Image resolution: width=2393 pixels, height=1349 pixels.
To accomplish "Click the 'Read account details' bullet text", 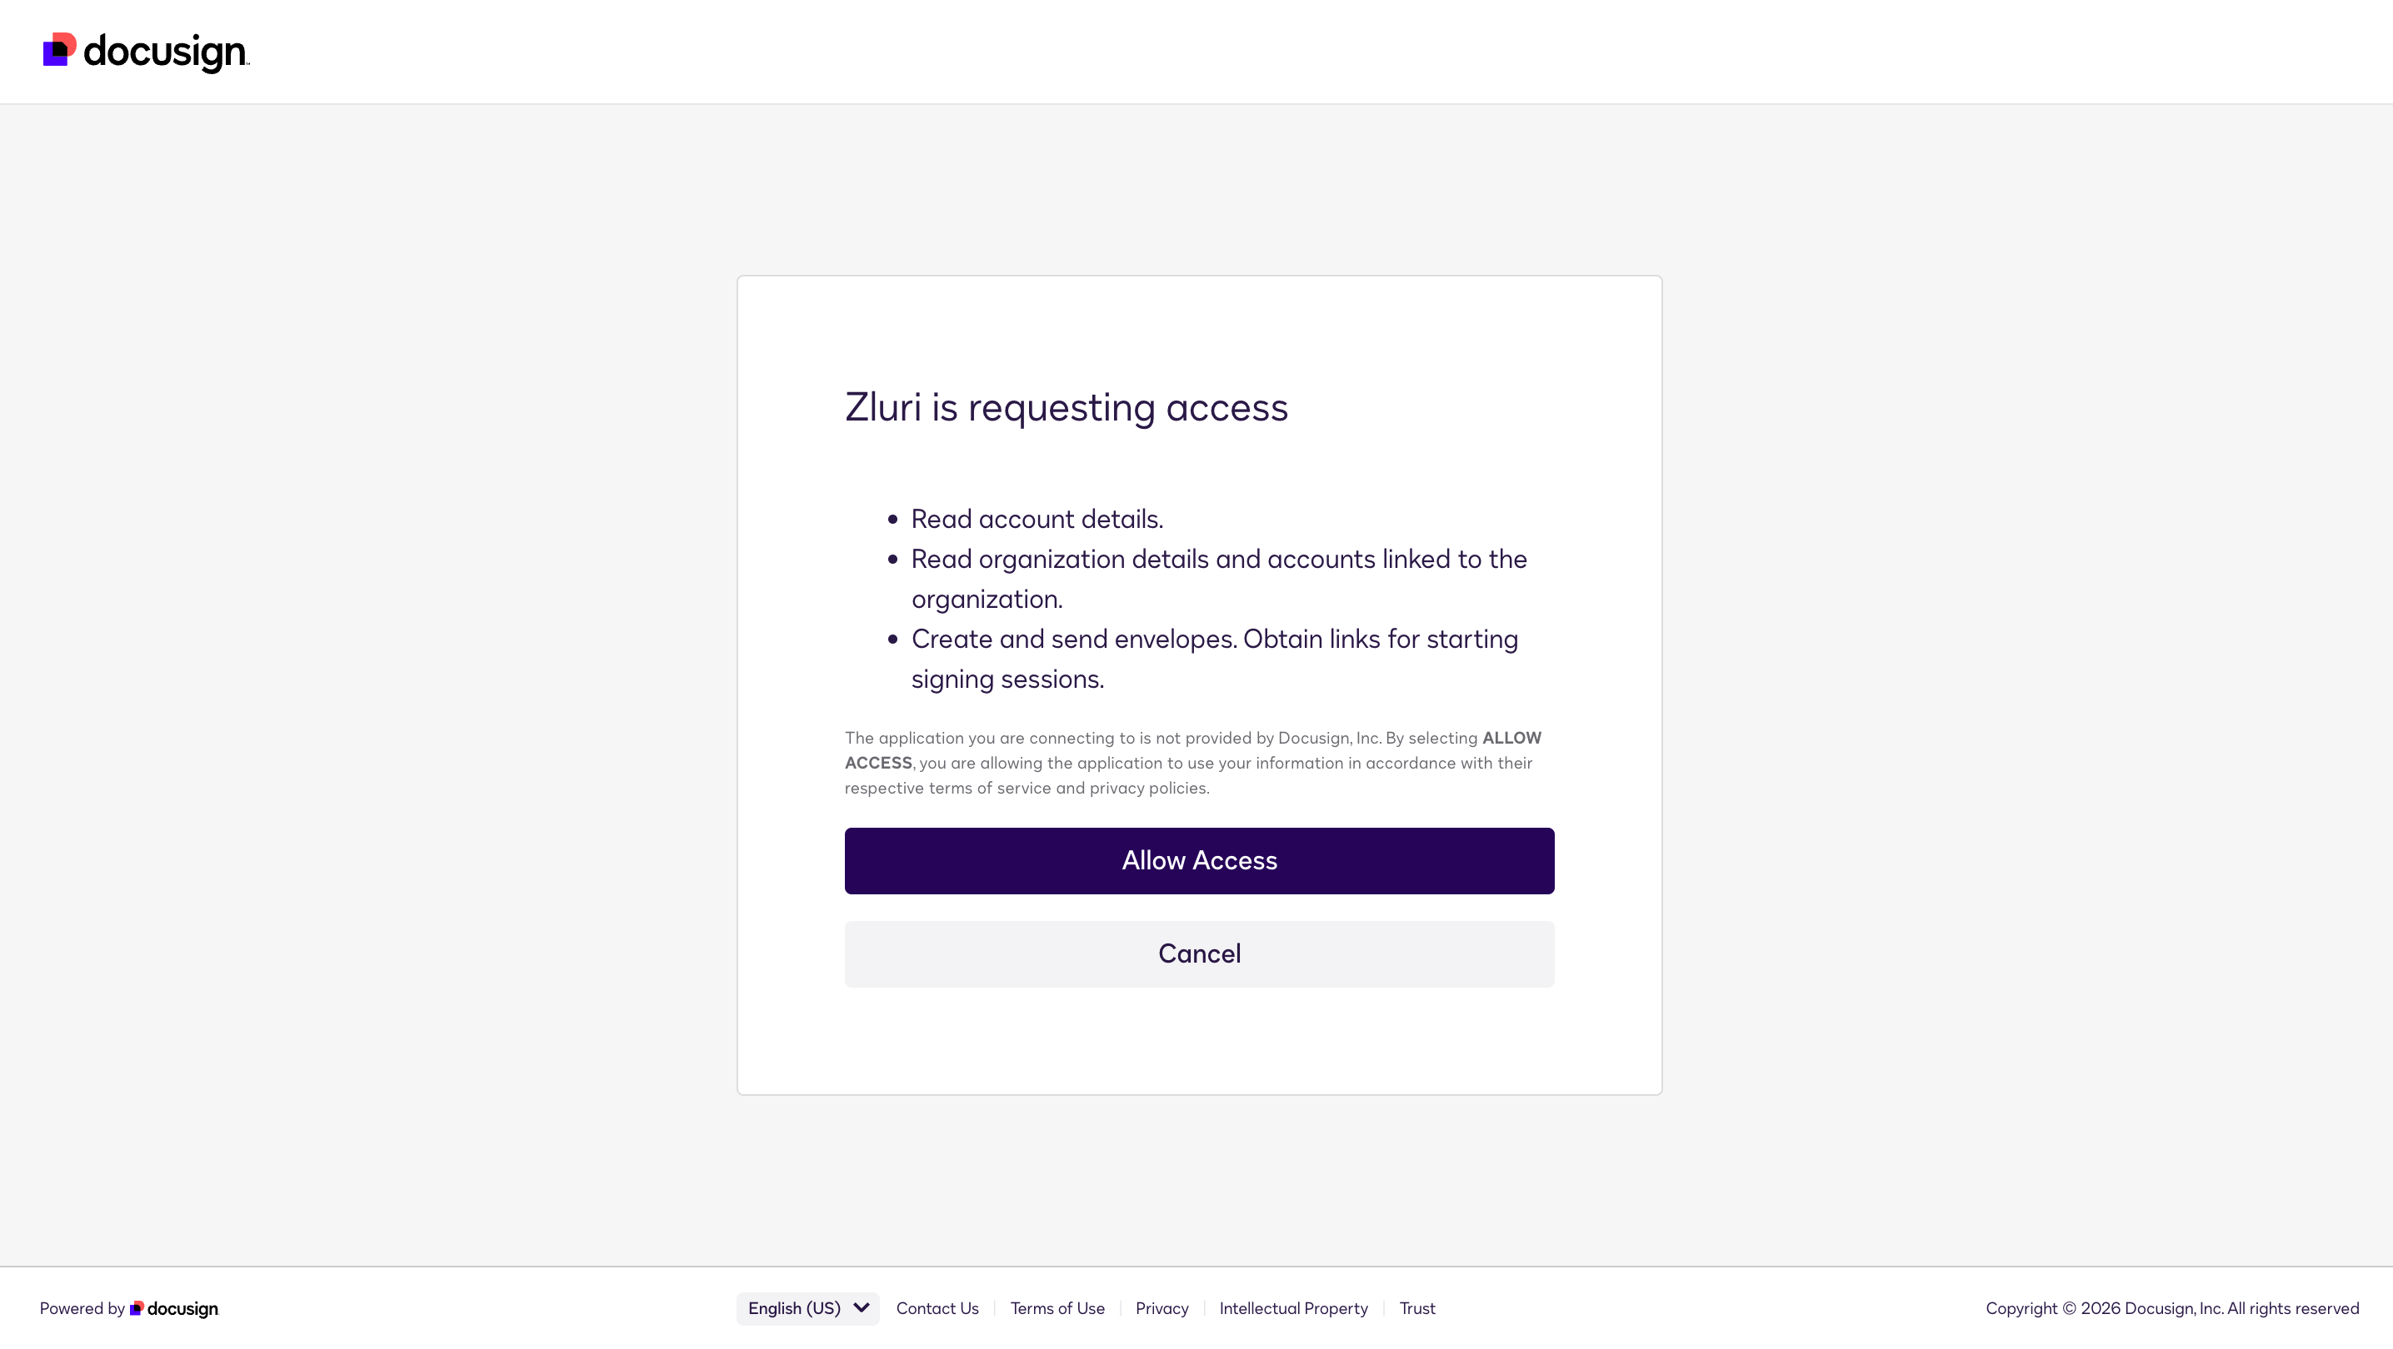I will tap(1037, 519).
